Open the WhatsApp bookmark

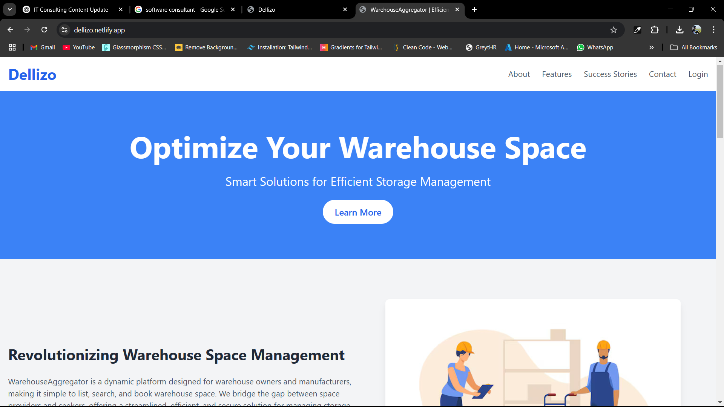pos(595,47)
